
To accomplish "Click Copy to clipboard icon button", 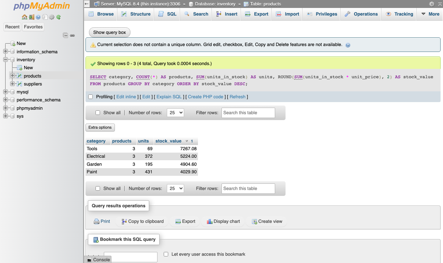I will coord(142,221).
